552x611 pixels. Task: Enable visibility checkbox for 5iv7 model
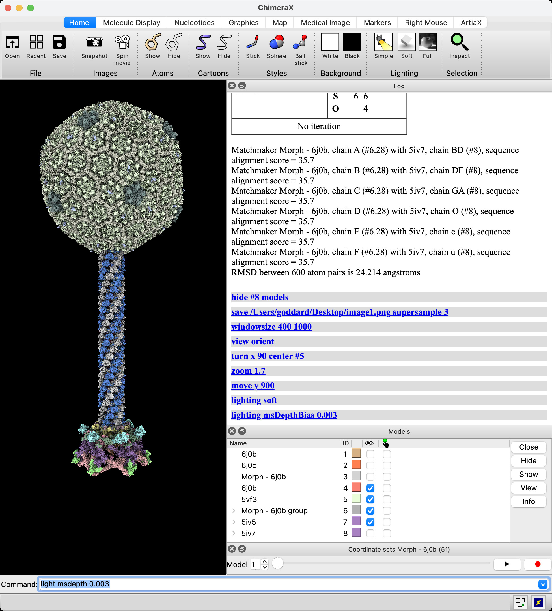370,533
